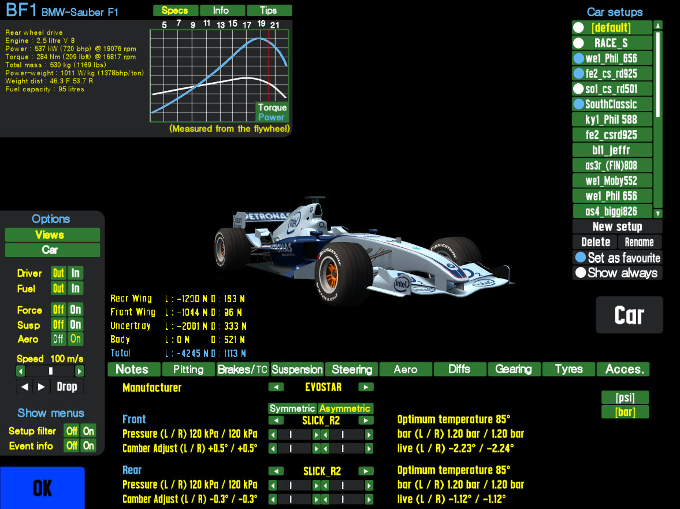Choose next front tyre type arrow
680x509 pixels.
[x=366, y=421]
